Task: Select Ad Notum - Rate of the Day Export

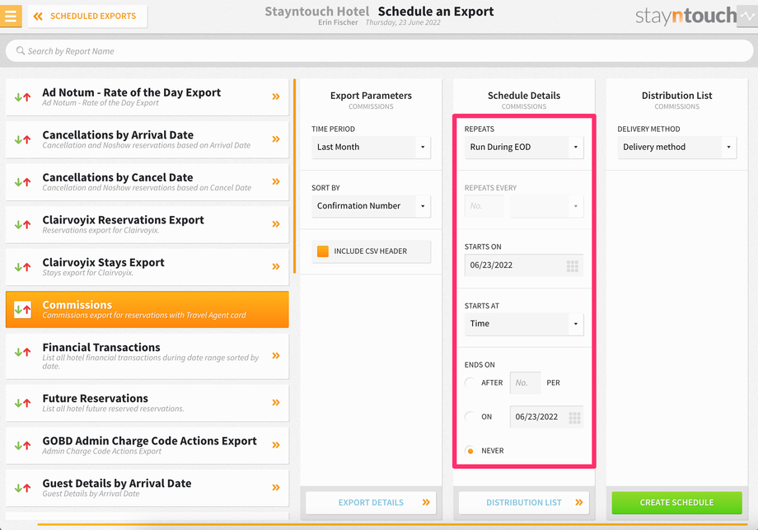Action: tap(147, 96)
